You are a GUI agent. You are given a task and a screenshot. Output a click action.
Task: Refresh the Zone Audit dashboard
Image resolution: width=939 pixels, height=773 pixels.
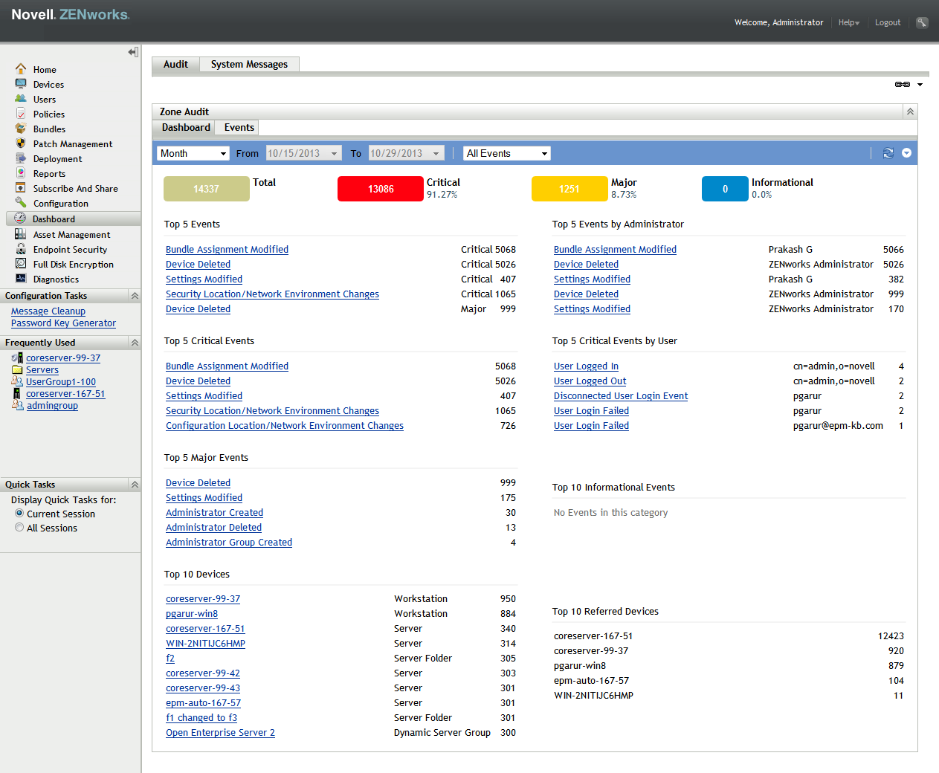[x=888, y=153]
